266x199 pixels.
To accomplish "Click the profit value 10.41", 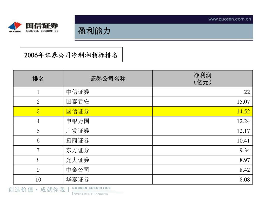I will pyautogui.click(x=243, y=141).
